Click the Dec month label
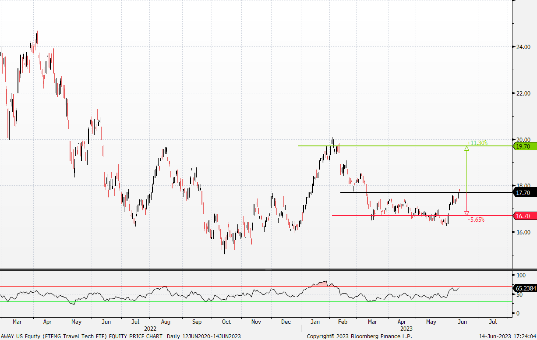Image resolution: width=537 pixels, height=340 pixels. pyautogui.click(x=286, y=322)
